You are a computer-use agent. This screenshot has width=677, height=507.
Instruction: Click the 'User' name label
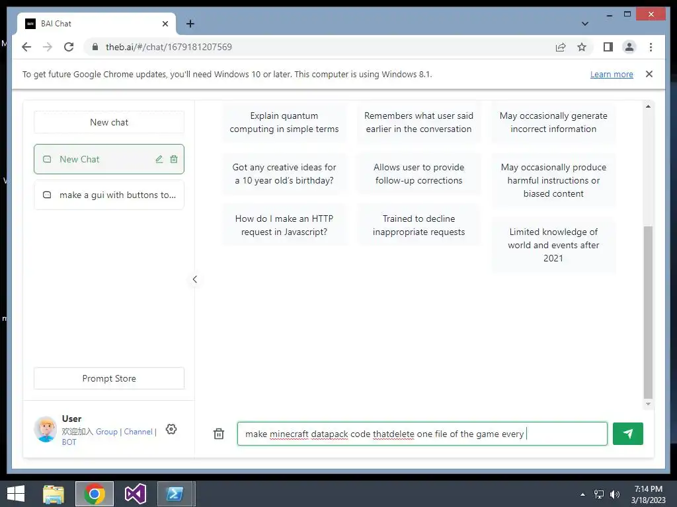71,419
